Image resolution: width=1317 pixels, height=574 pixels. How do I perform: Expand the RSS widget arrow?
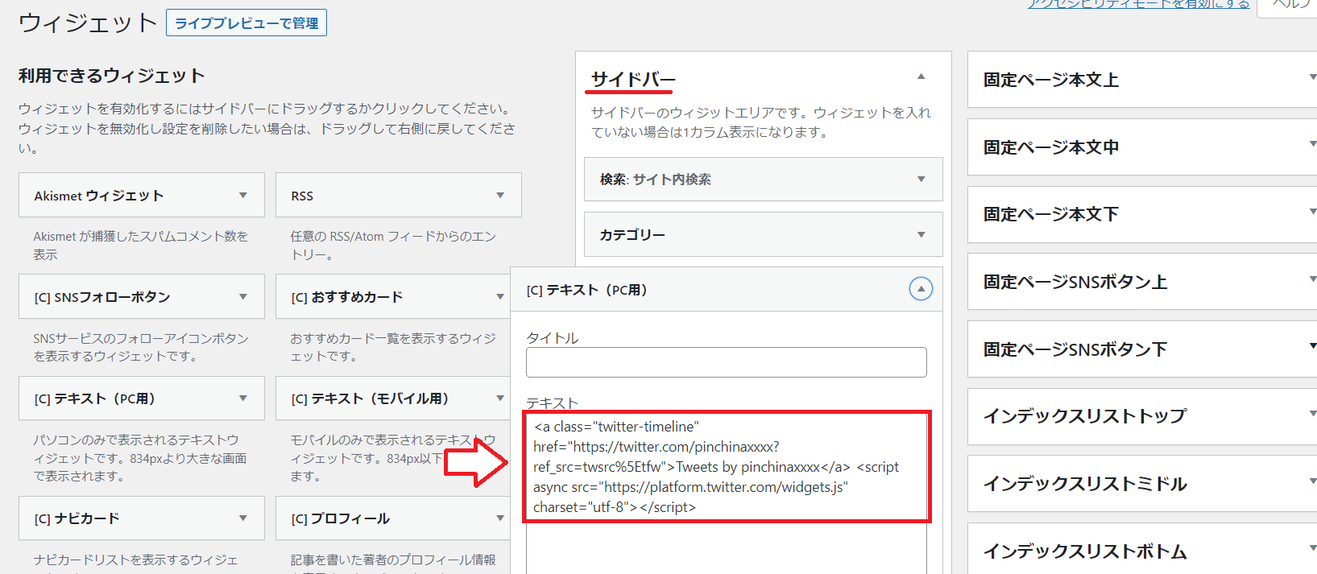500,196
